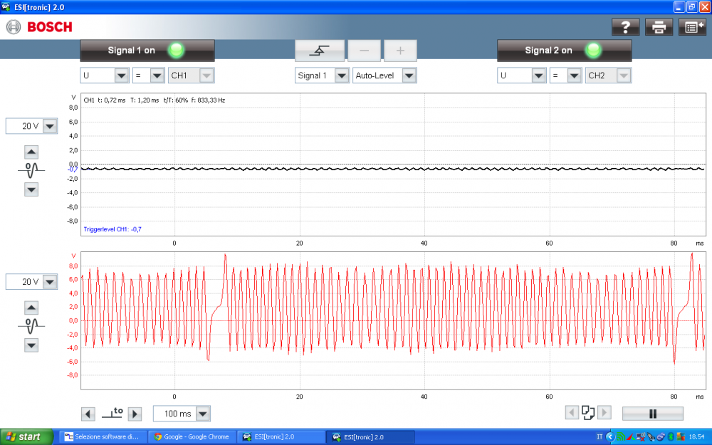The width and height of the screenshot is (712, 445).
Task: Click the channel 1 zero-line waveform icon
Action: (31, 171)
